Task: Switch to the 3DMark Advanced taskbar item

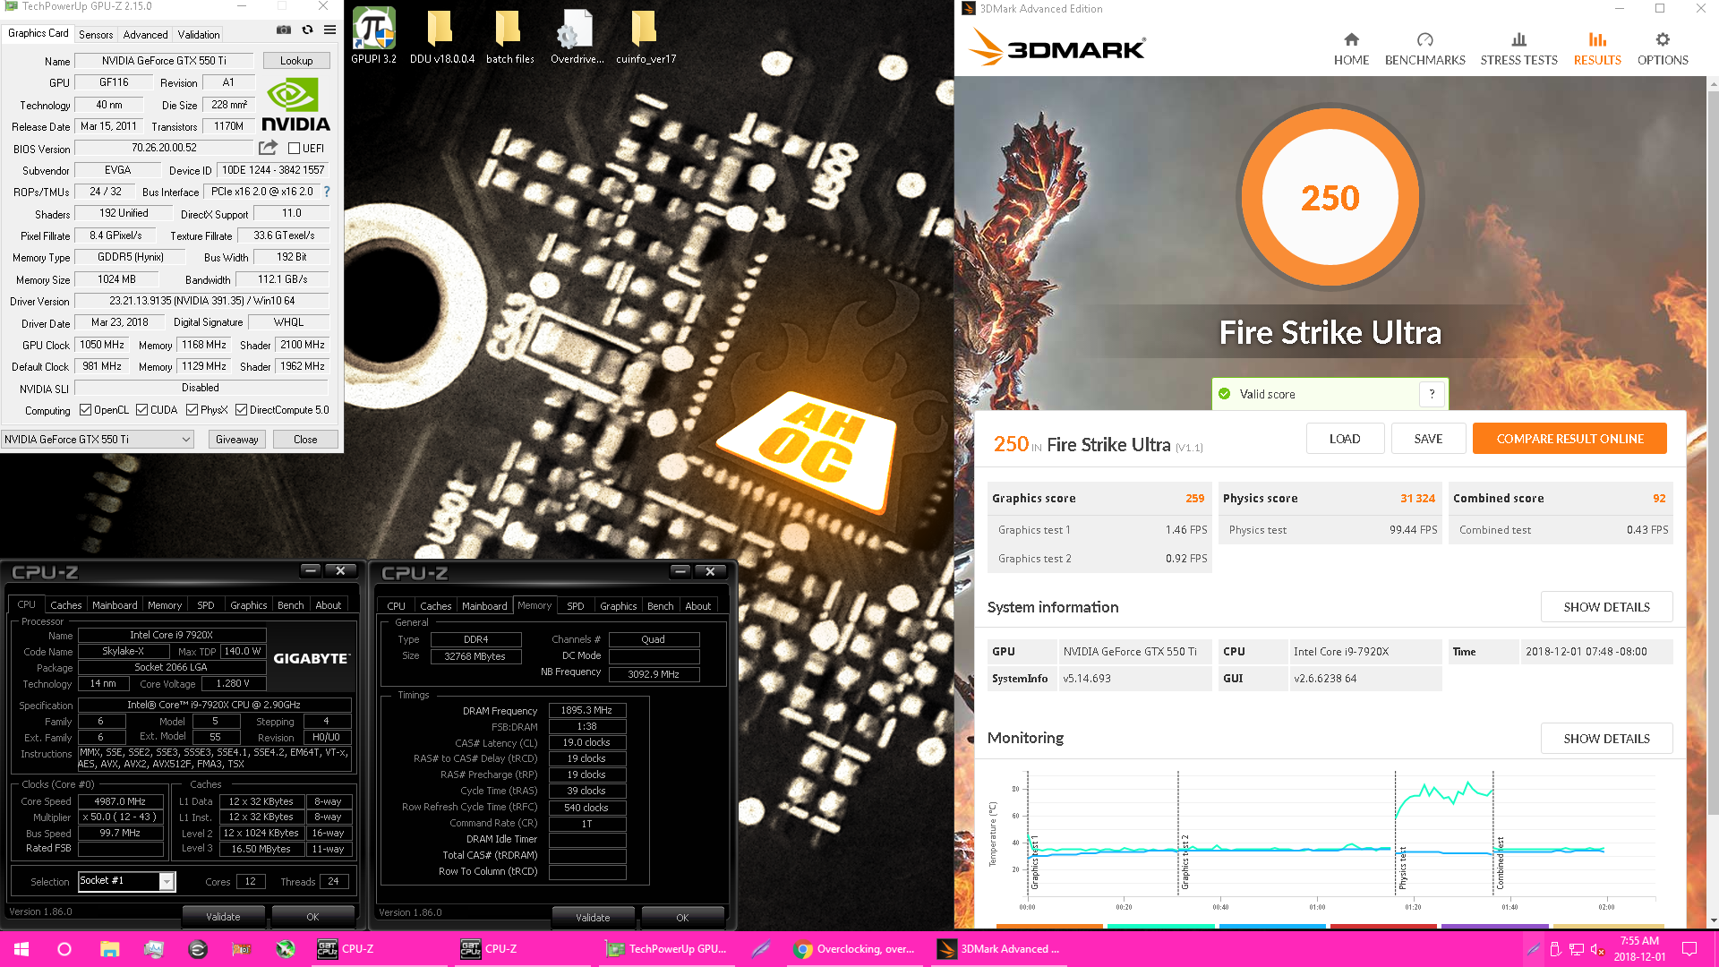Action: point(999,949)
